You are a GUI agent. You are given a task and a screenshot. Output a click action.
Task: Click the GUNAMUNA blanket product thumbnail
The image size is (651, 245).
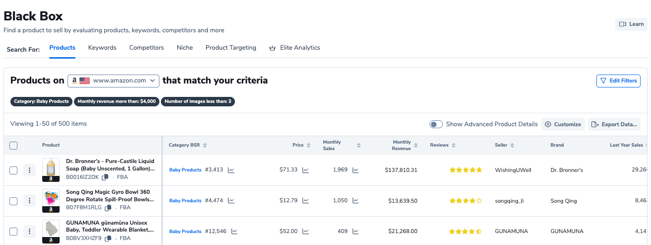coord(51,232)
